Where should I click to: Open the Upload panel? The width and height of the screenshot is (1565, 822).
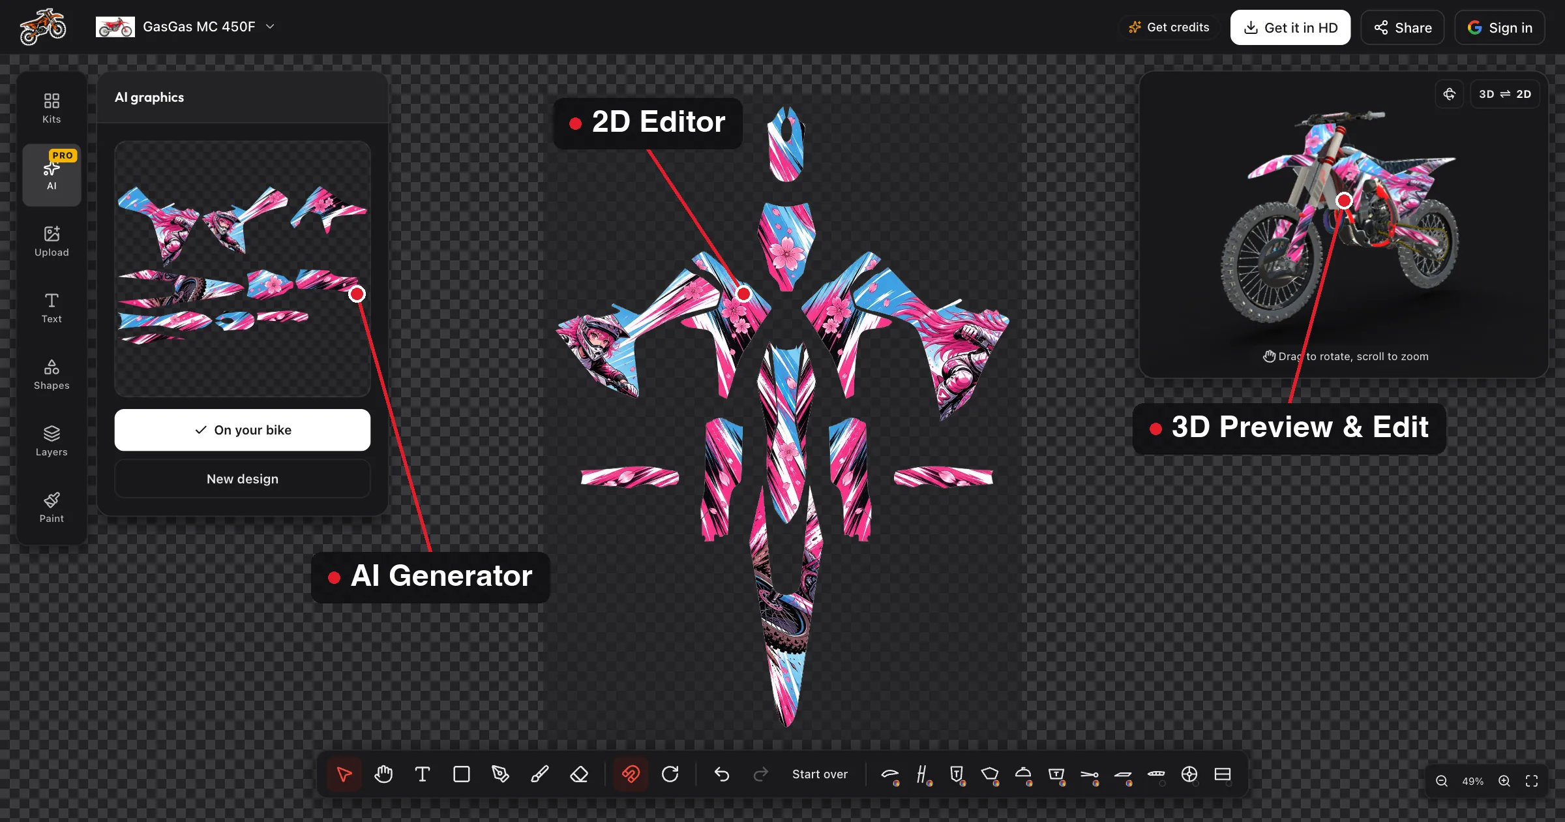52,241
